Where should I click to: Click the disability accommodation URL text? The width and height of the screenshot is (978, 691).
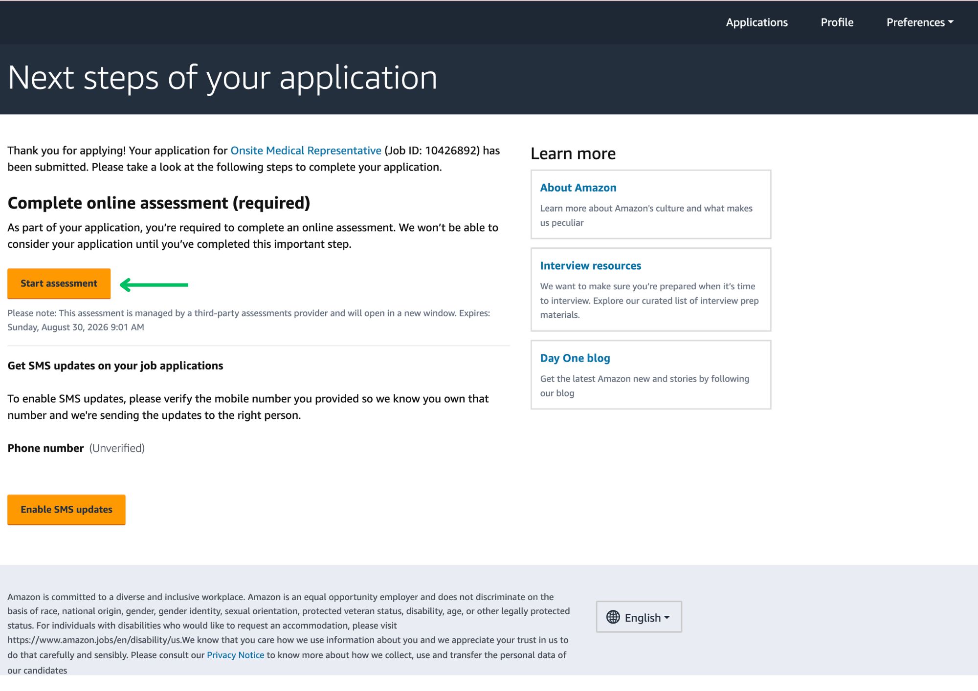click(x=94, y=640)
